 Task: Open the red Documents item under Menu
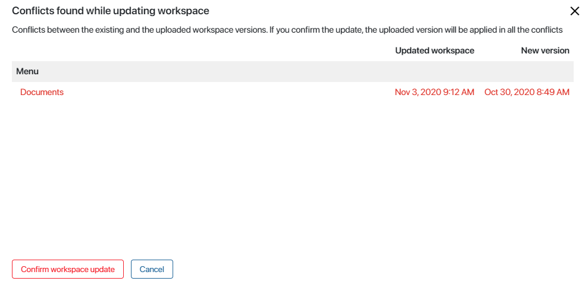pos(42,92)
